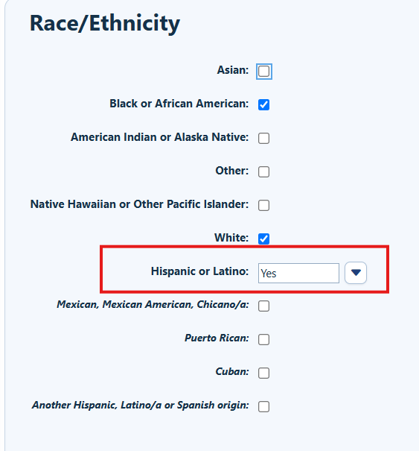419x451 pixels.
Task: Check Another Hispanic, Latino/a or Spanish origin box
Action: 263,407
